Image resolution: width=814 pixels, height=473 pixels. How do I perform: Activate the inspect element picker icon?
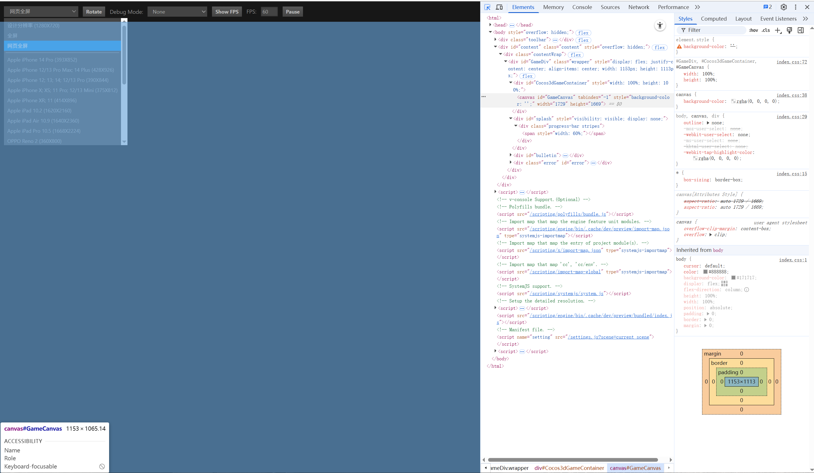tap(487, 7)
